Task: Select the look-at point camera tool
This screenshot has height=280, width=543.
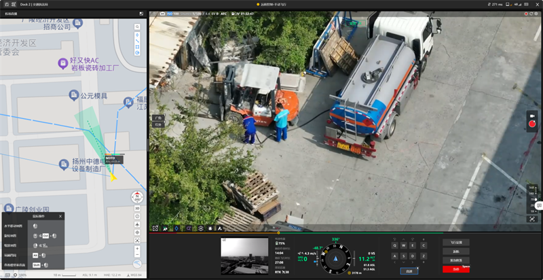Action: click(176, 228)
